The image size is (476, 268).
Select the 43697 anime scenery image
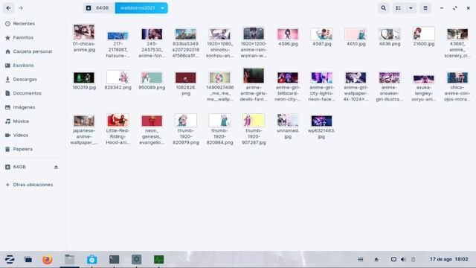pos(457,34)
